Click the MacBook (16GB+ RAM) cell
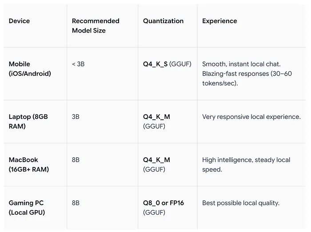311x232 pixels. [29, 164]
